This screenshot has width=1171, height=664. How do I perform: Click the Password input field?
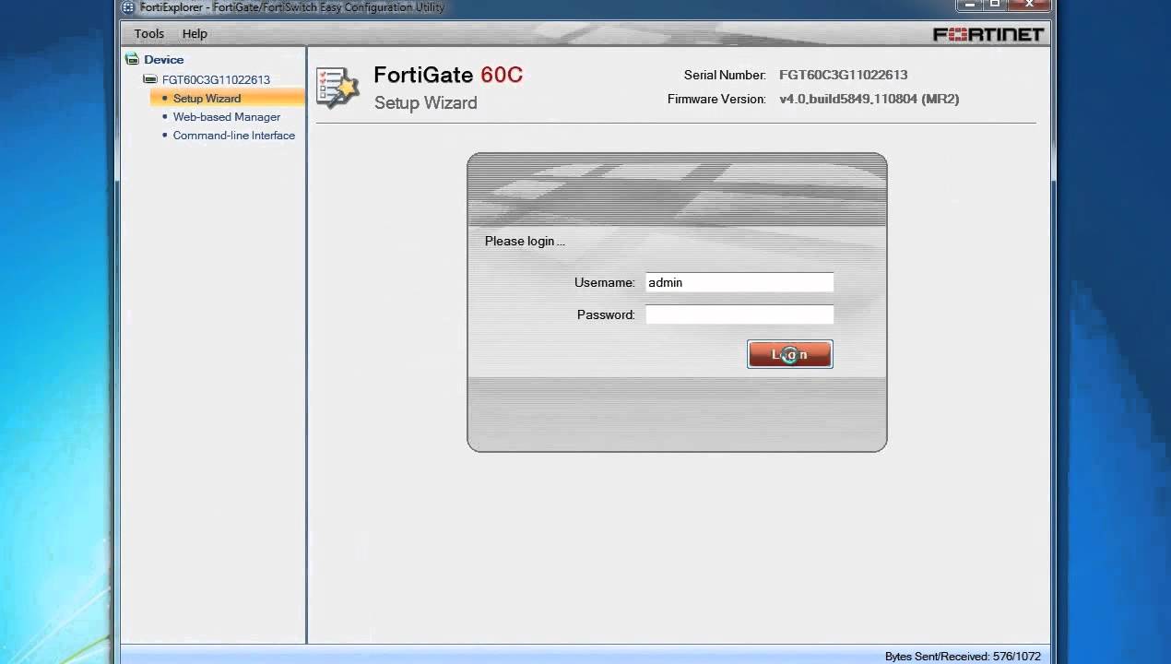(739, 314)
